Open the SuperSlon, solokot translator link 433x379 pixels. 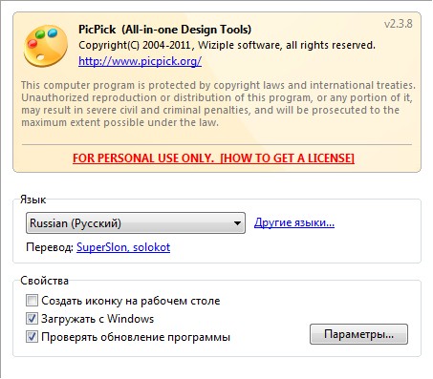(123, 247)
